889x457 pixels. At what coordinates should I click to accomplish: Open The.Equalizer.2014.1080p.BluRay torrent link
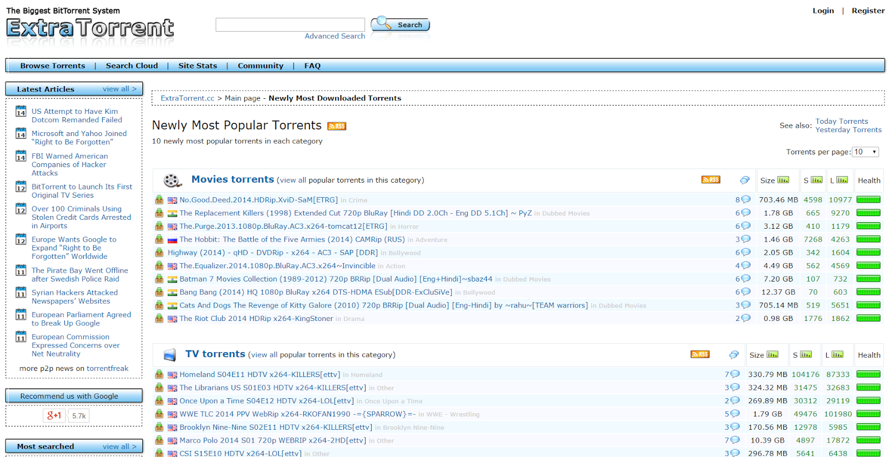pyautogui.click(x=277, y=266)
